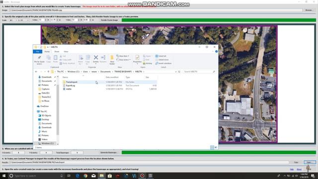This screenshot has width=318, height=179.
Task: Open Chrome from the taskbar
Action: [x=85, y=176]
